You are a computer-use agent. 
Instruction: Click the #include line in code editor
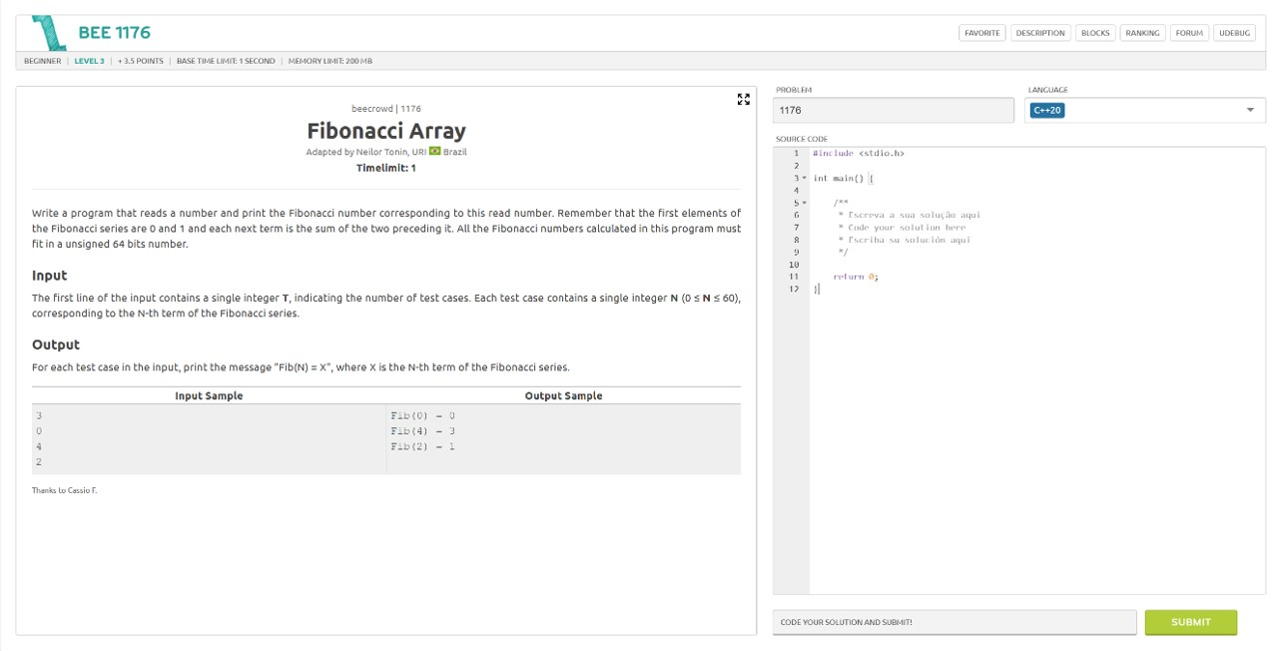858,154
